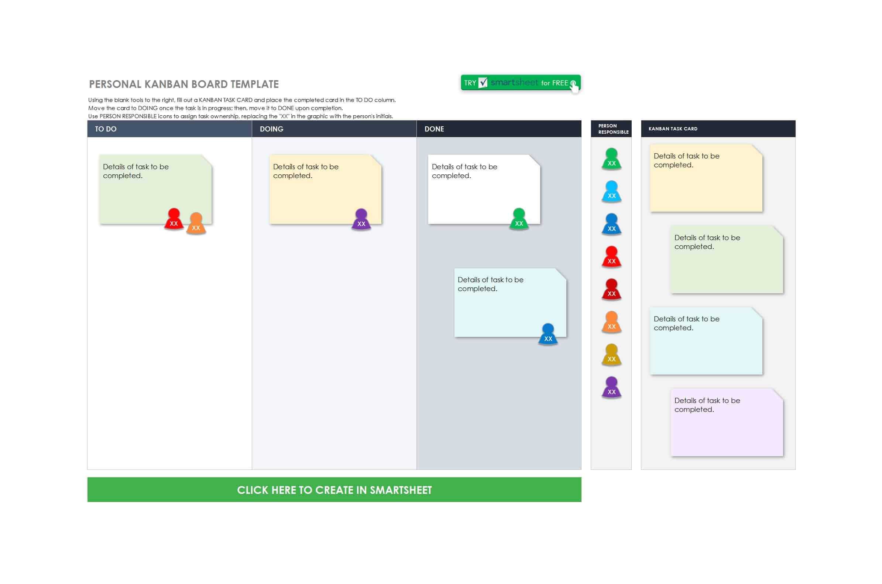Click the TO DO column header
Viewport: 882px width, 584px height.
(171, 129)
